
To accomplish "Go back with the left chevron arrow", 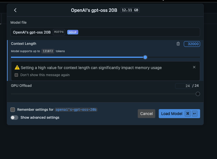I will tap(15, 10).
